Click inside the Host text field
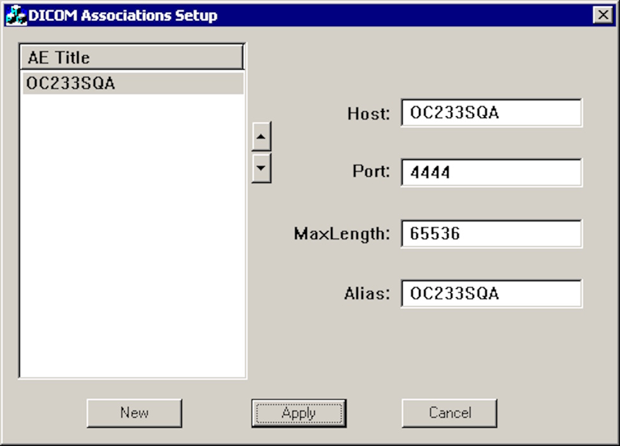620x446 pixels. (x=491, y=113)
